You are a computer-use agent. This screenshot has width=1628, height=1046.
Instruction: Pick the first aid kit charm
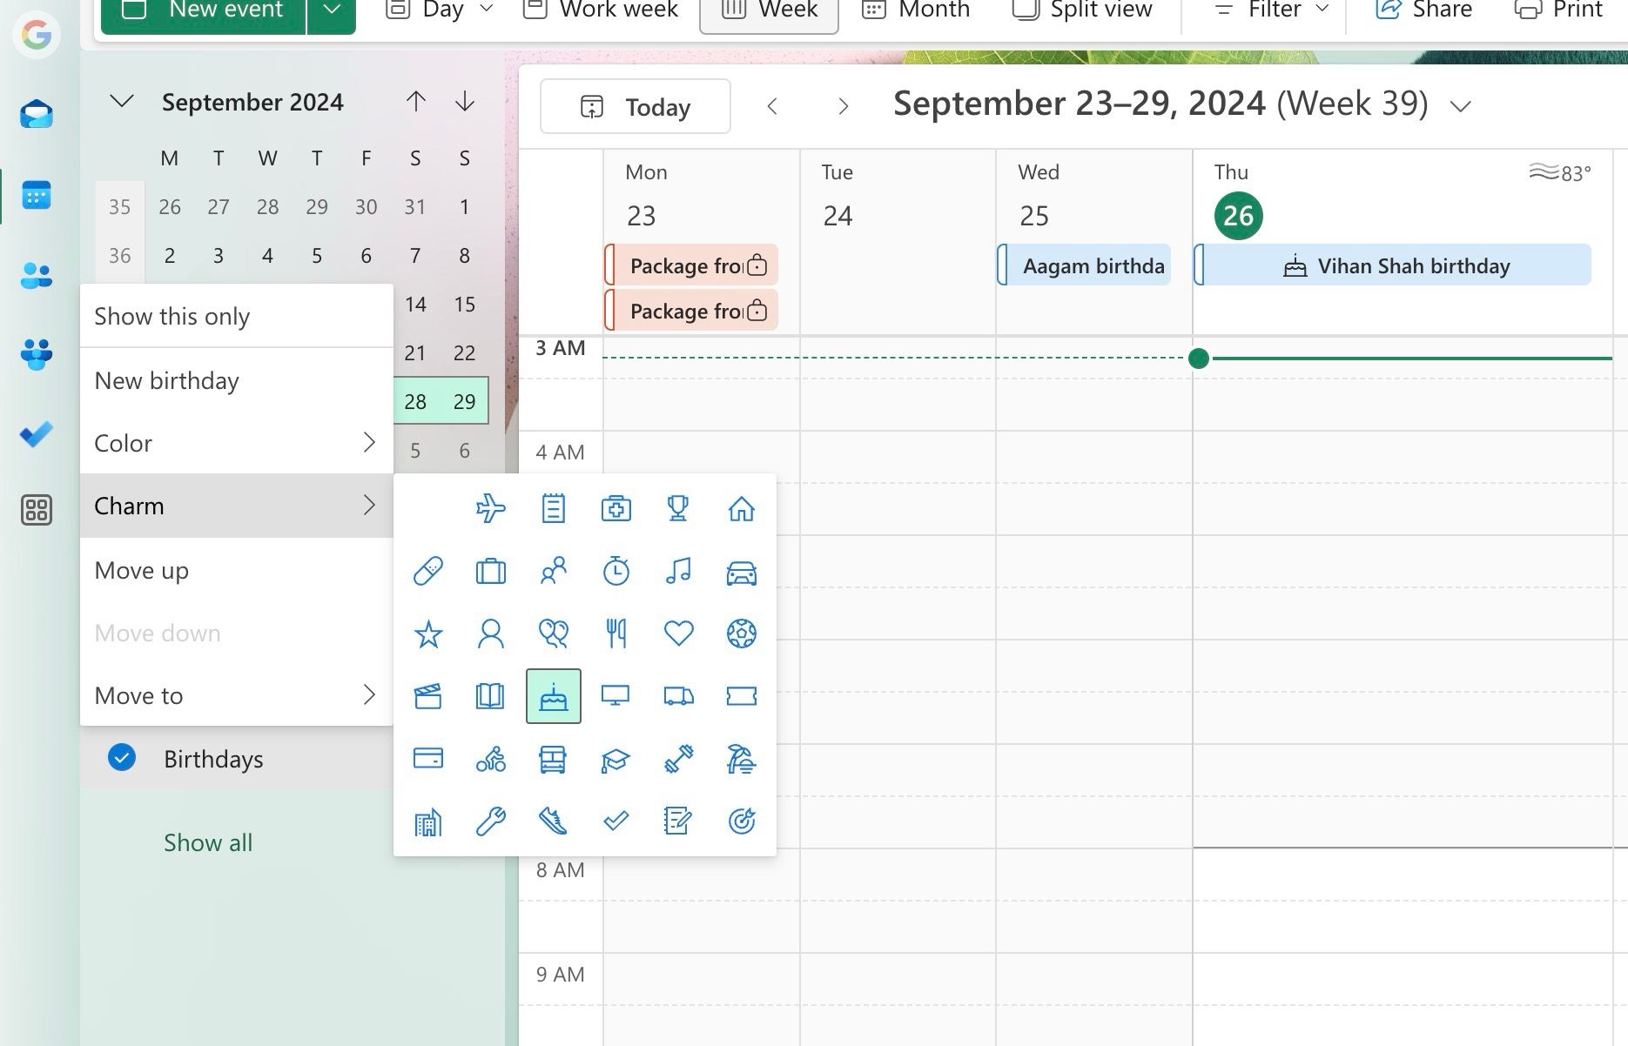click(616, 508)
